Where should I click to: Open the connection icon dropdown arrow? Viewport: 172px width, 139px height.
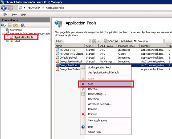(x=6, y=25)
